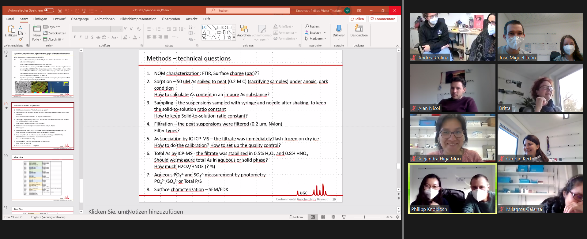
Task: Fit slide to current window icon
Action: coord(397,217)
